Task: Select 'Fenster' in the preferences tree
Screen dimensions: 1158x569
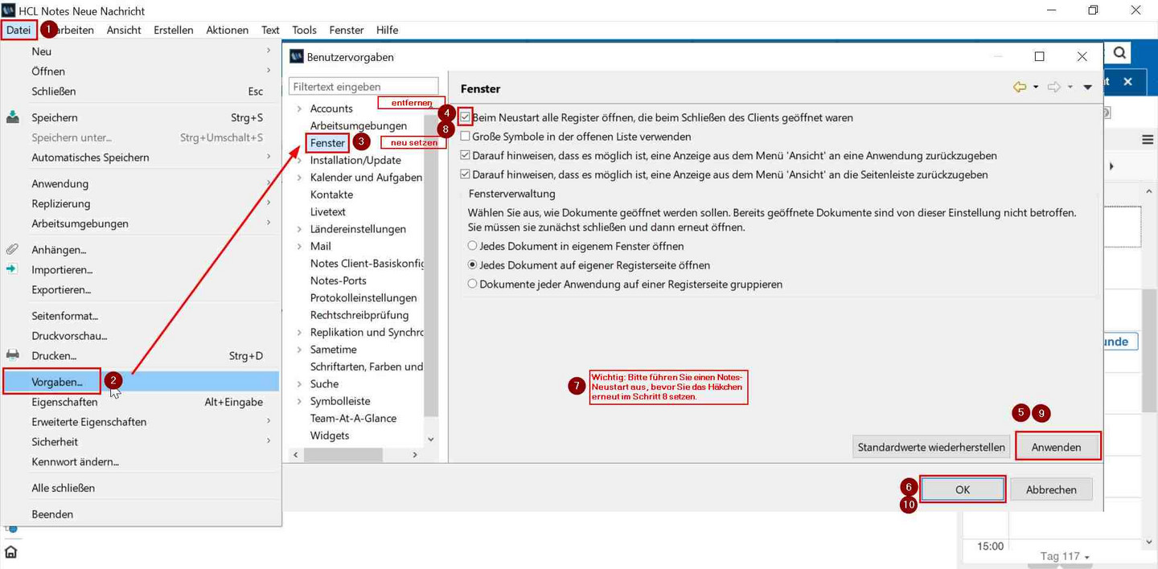Action: pos(327,143)
